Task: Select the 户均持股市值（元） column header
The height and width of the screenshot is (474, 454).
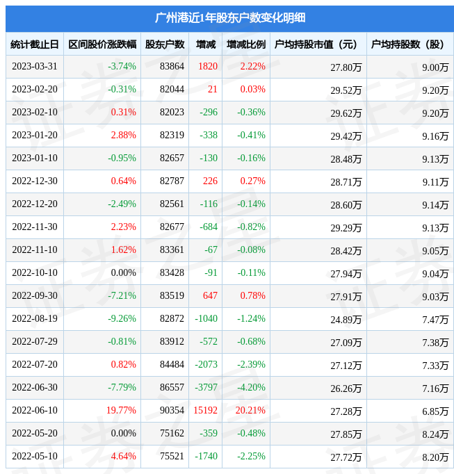Action: pos(318,44)
